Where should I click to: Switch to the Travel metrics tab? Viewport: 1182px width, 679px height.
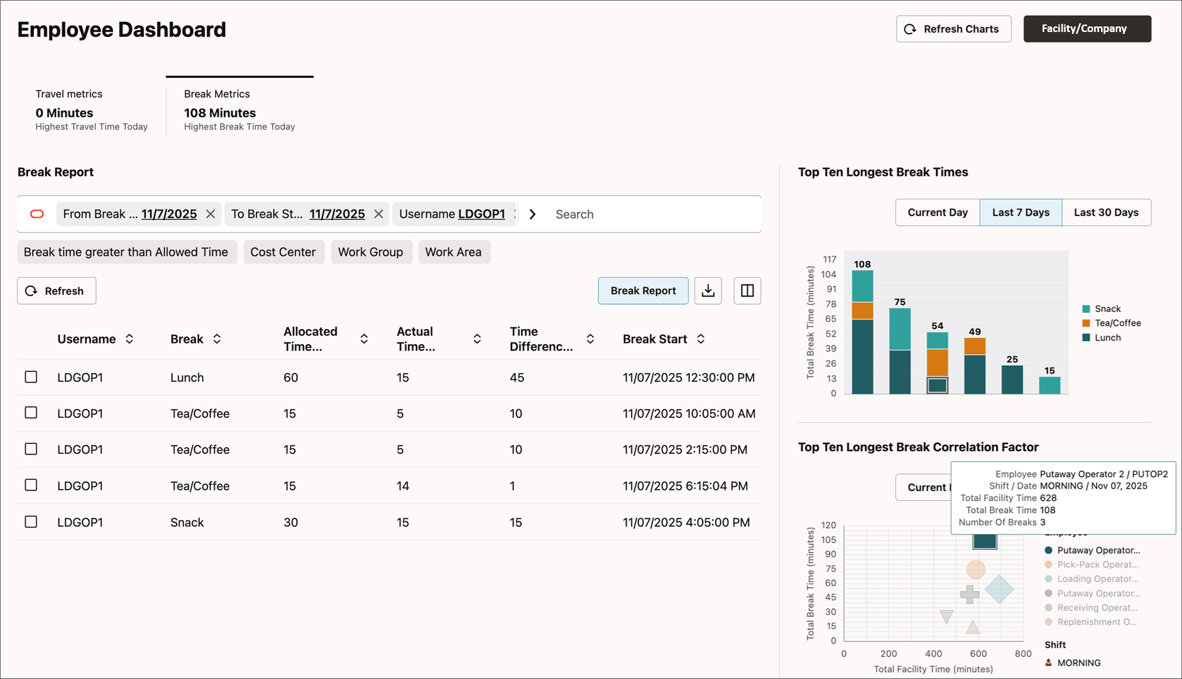69,93
